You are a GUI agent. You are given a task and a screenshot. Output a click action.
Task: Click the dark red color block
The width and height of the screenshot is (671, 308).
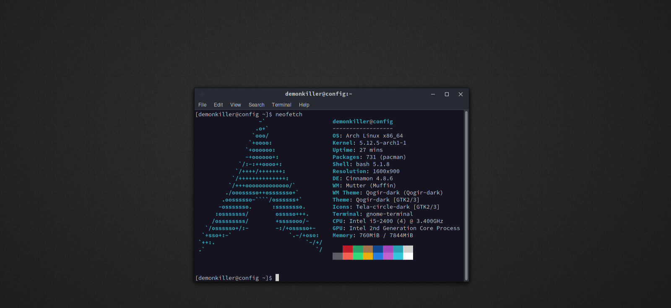tap(348, 249)
